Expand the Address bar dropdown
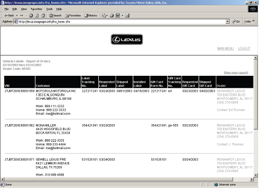This screenshot has height=188, width=259. pos(228,21)
